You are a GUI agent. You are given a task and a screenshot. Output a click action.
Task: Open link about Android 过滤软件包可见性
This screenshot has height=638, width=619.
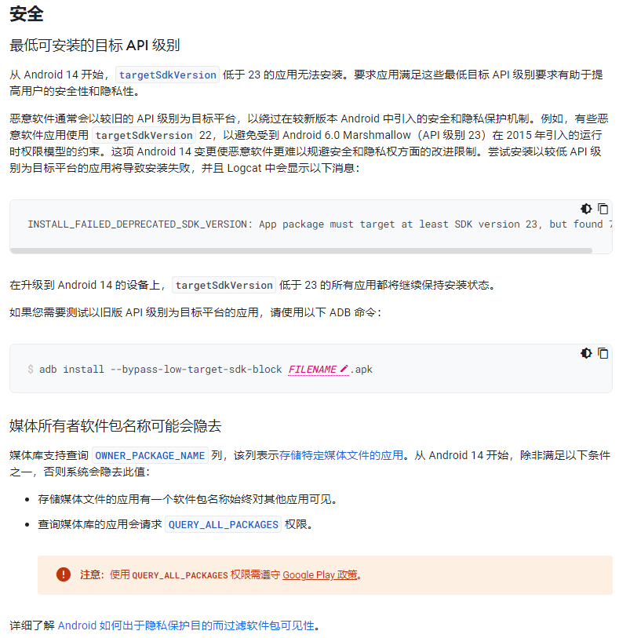186,625
